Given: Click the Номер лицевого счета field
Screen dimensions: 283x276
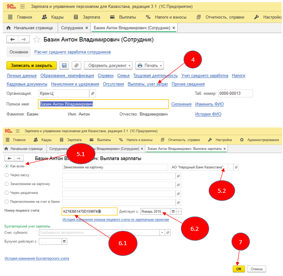Looking at the screenshot, I should [x=90, y=211].
